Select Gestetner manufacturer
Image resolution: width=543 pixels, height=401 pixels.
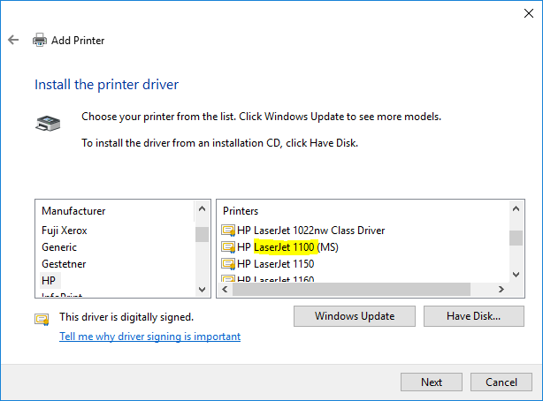pyautogui.click(x=64, y=264)
